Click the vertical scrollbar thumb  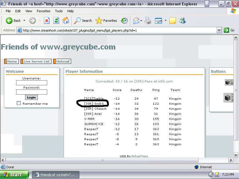[236, 90]
